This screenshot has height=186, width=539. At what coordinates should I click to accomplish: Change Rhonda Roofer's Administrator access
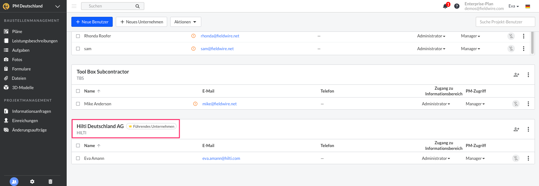(431, 36)
